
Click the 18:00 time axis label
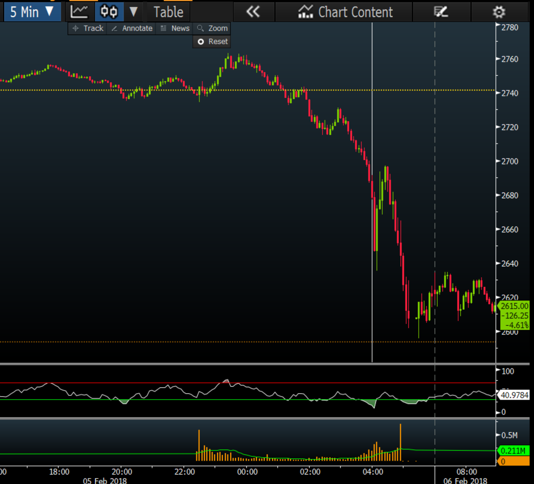tap(59, 472)
